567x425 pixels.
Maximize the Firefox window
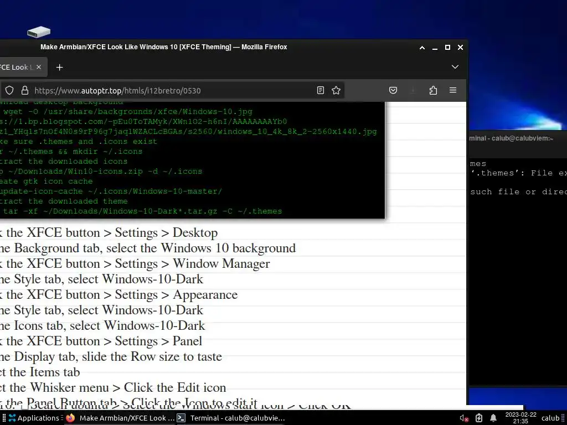447,48
